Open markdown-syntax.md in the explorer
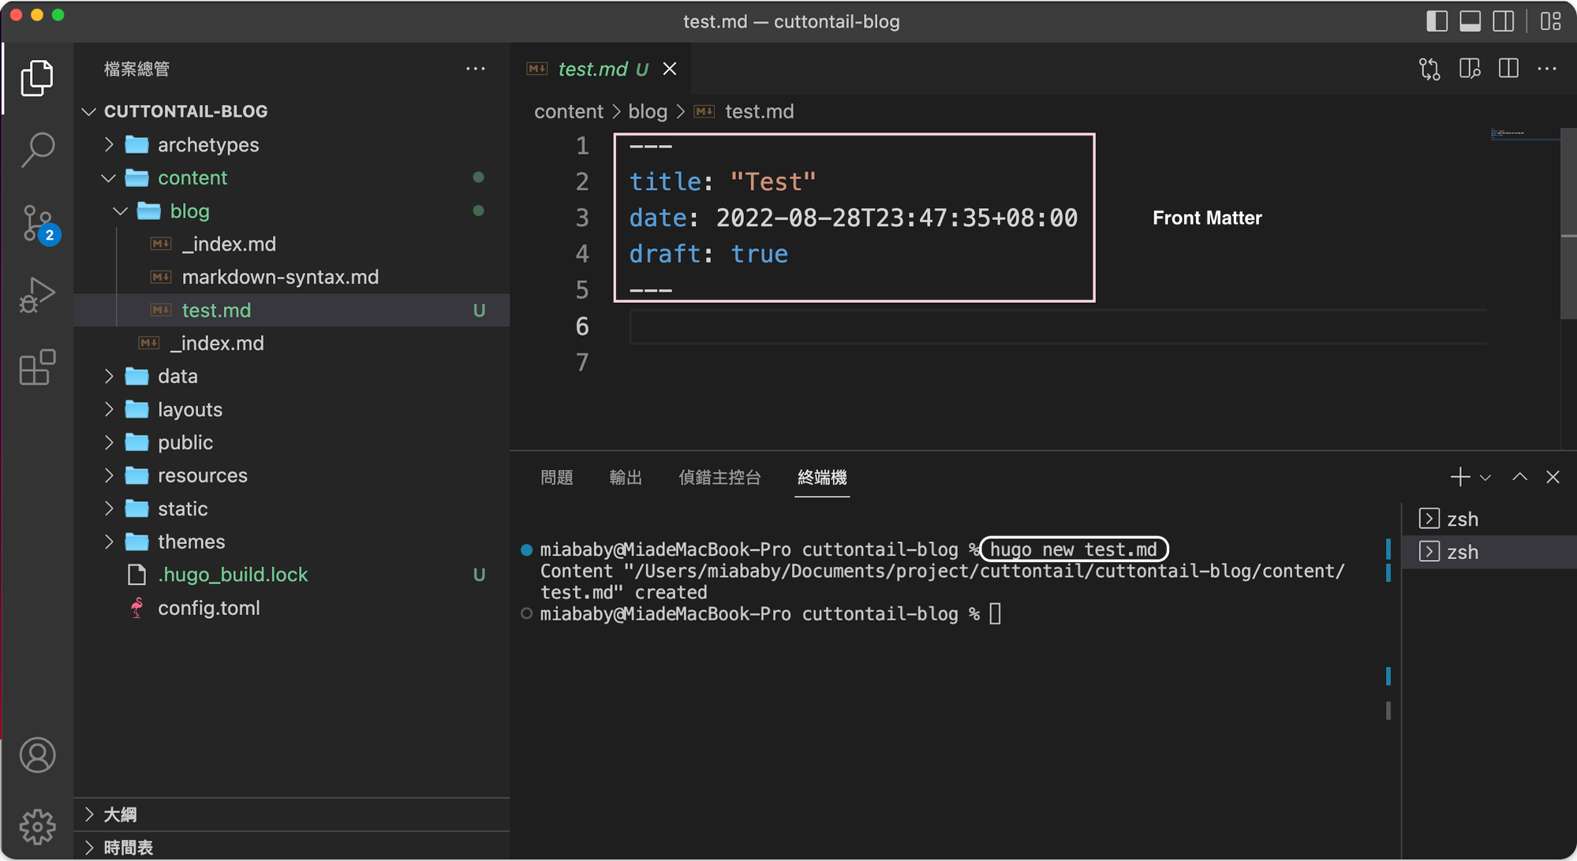 280,278
